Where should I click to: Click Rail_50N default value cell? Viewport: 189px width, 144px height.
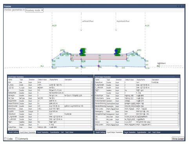click(43, 98)
